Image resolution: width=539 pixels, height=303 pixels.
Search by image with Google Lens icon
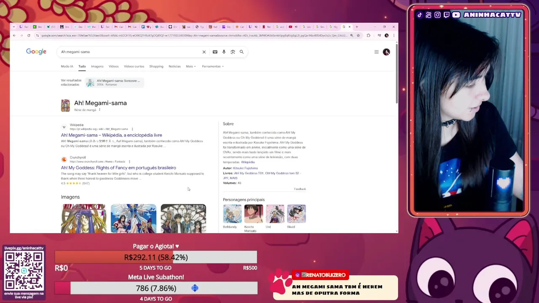232,52
